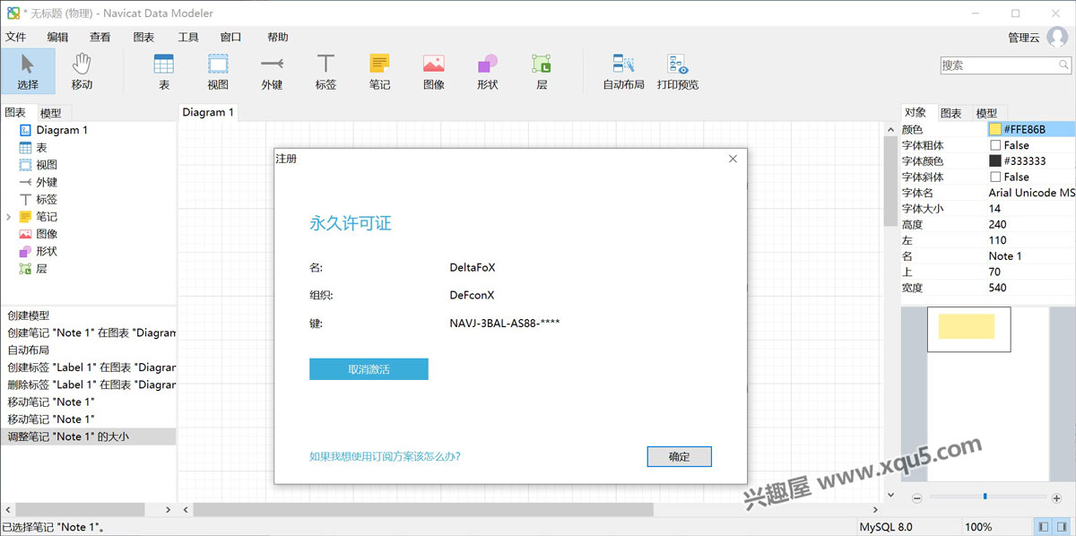Click the 搜索 search field

pos(998,65)
